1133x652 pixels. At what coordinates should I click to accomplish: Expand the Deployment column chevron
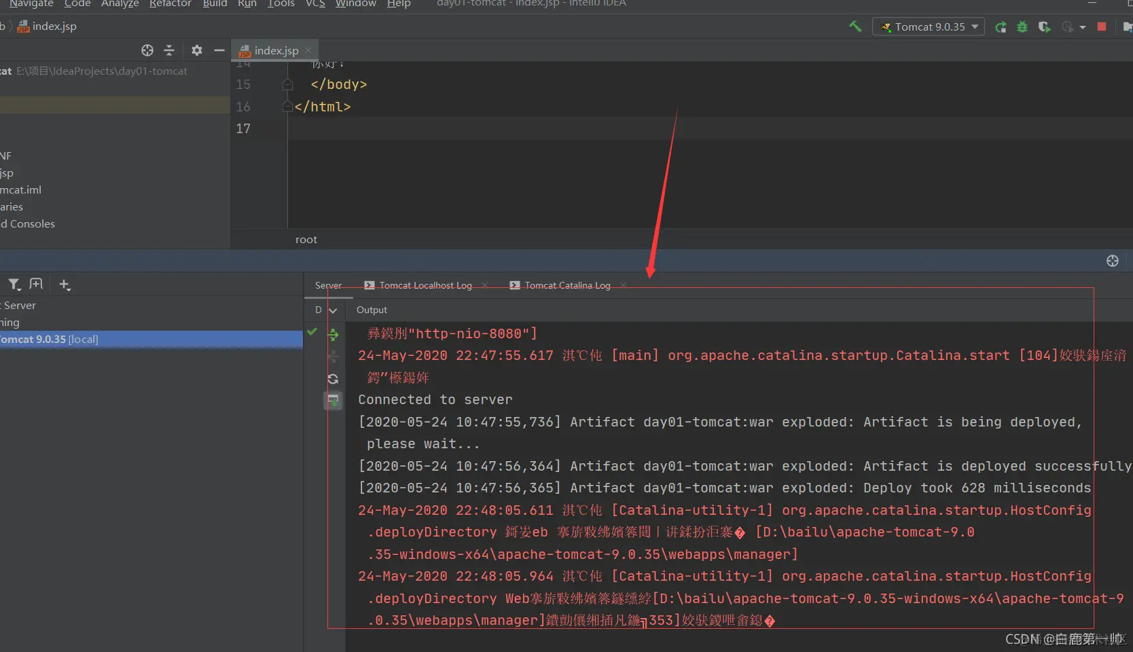pyautogui.click(x=333, y=310)
